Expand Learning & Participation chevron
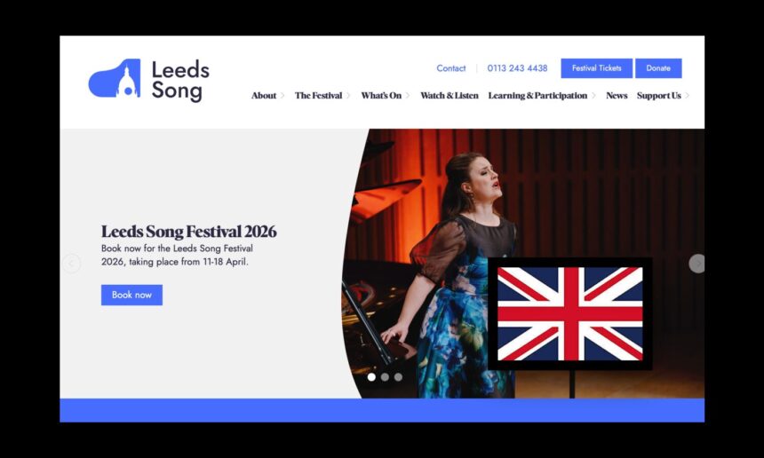 tap(593, 96)
